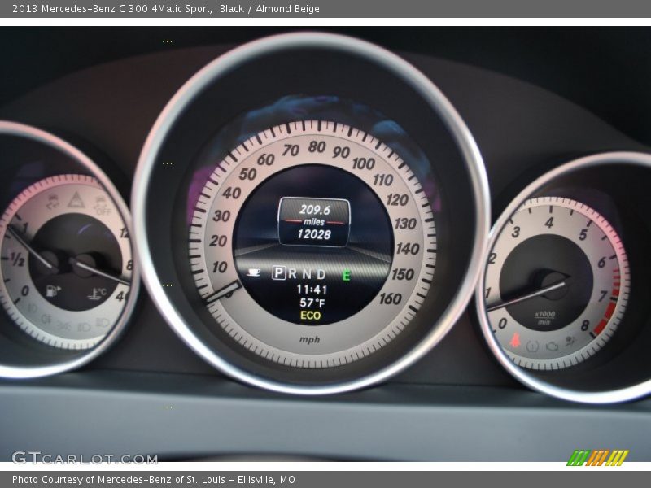Screen dimensions: 651x488
Task: Click the 57°F outside temperature
Action: (x=312, y=303)
